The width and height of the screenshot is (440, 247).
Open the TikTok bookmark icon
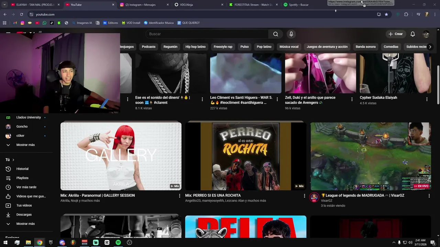click(52, 23)
